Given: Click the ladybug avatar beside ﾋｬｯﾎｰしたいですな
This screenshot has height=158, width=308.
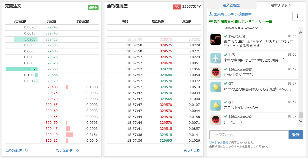Looking at the screenshot, I should pos(215,72).
